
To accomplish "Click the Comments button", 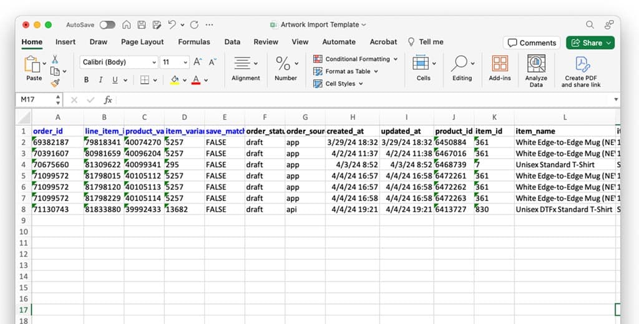I will point(531,42).
